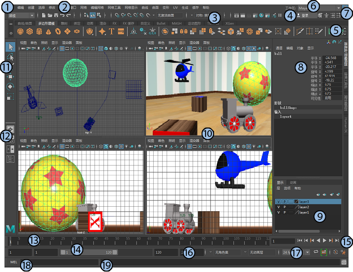Click the 平移 X value field
This screenshot has height=272, width=353.
pyautogui.click(x=332, y=58)
